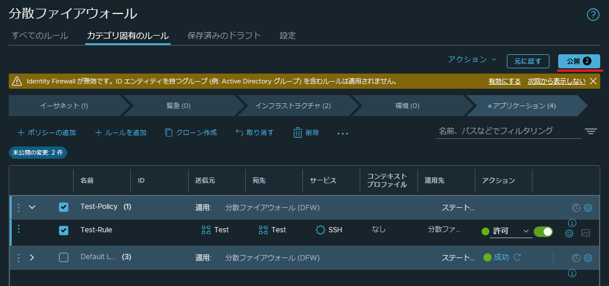Click the Test group icon in 宛先 column
This screenshot has height=286, width=609.
(263, 230)
